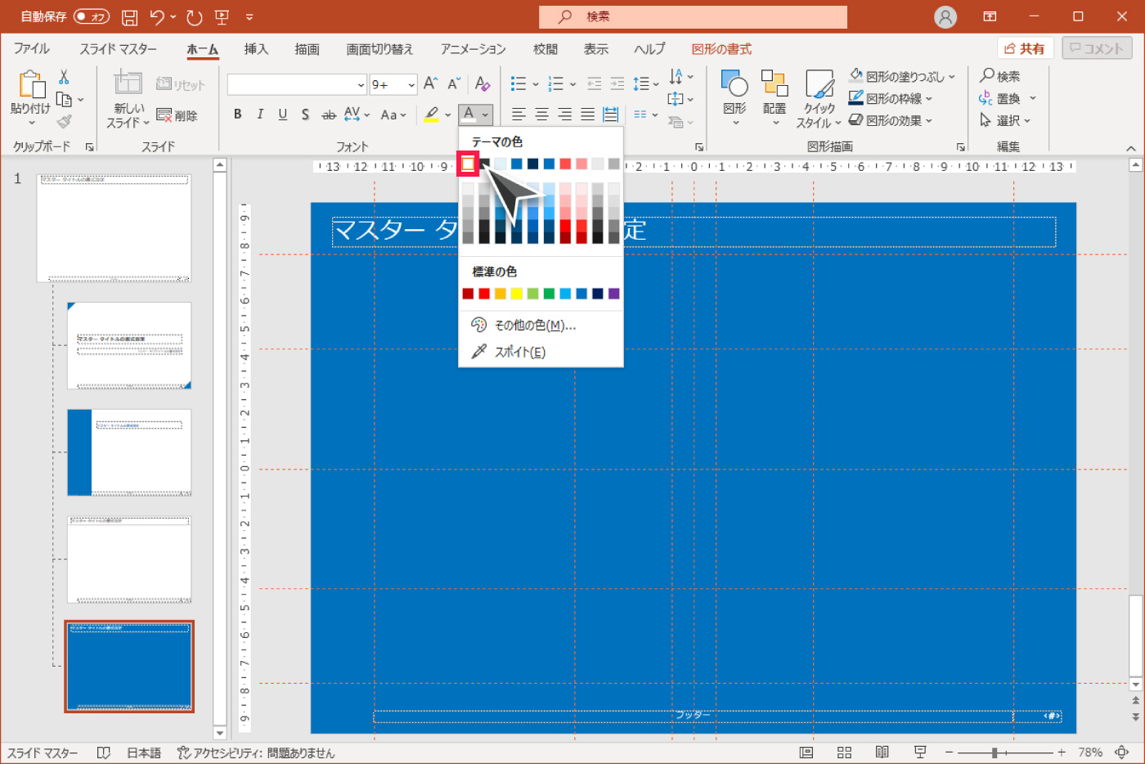Select purple standard color swatch
The height and width of the screenshot is (764, 1145).
coord(614,294)
